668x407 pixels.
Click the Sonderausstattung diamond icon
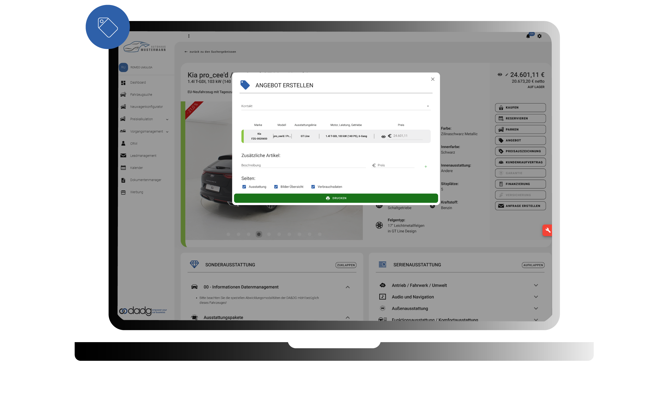coord(194,264)
